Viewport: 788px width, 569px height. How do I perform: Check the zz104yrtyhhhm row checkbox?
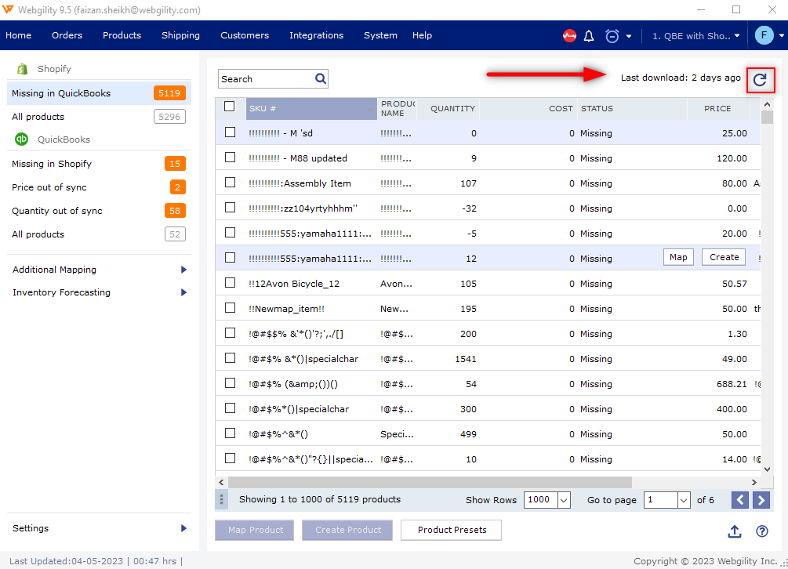(231, 208)
